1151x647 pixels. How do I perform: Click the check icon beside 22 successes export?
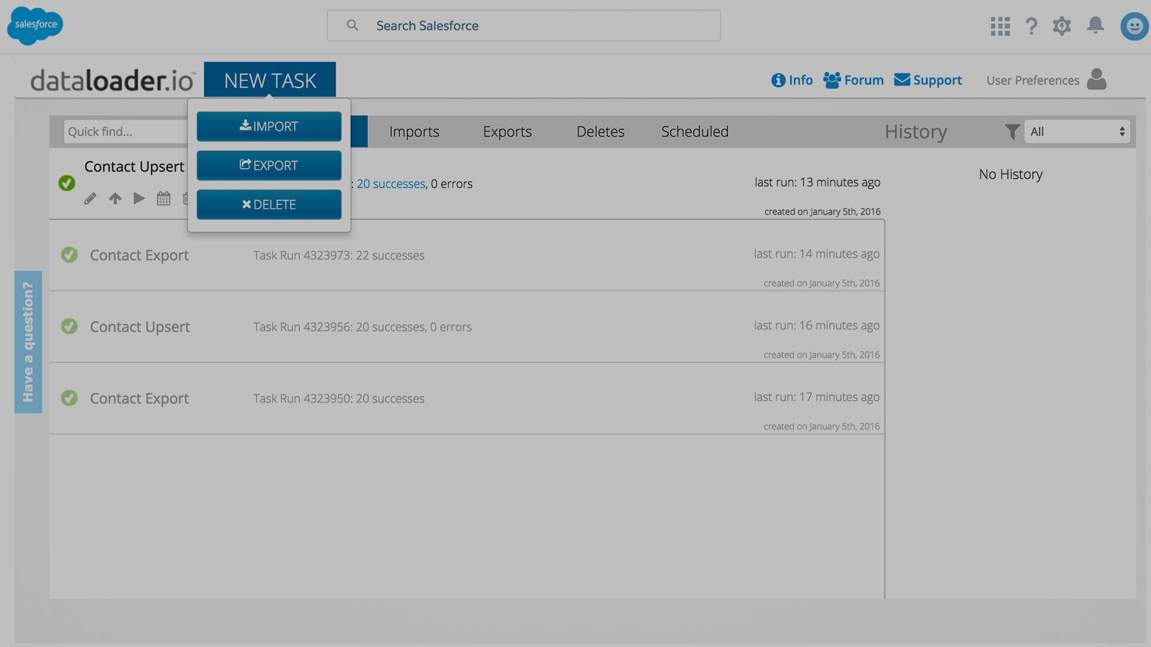pos(70,255)
